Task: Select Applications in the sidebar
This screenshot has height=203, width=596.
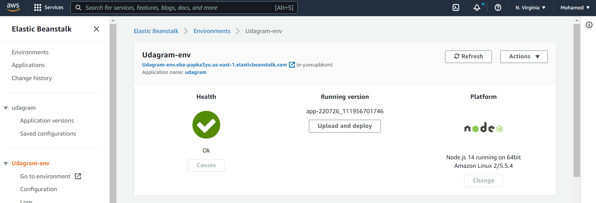Action: (x=28, y=65)
